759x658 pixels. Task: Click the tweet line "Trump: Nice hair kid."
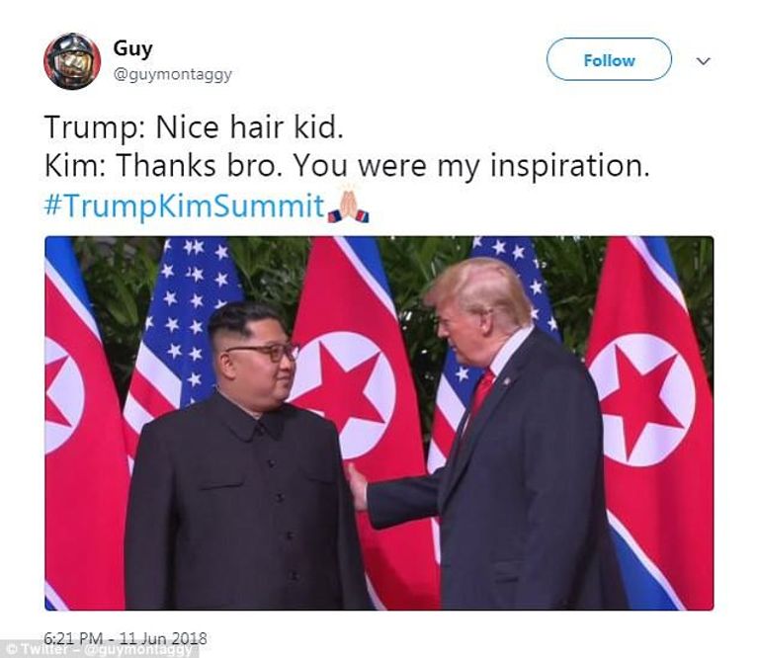194,127
